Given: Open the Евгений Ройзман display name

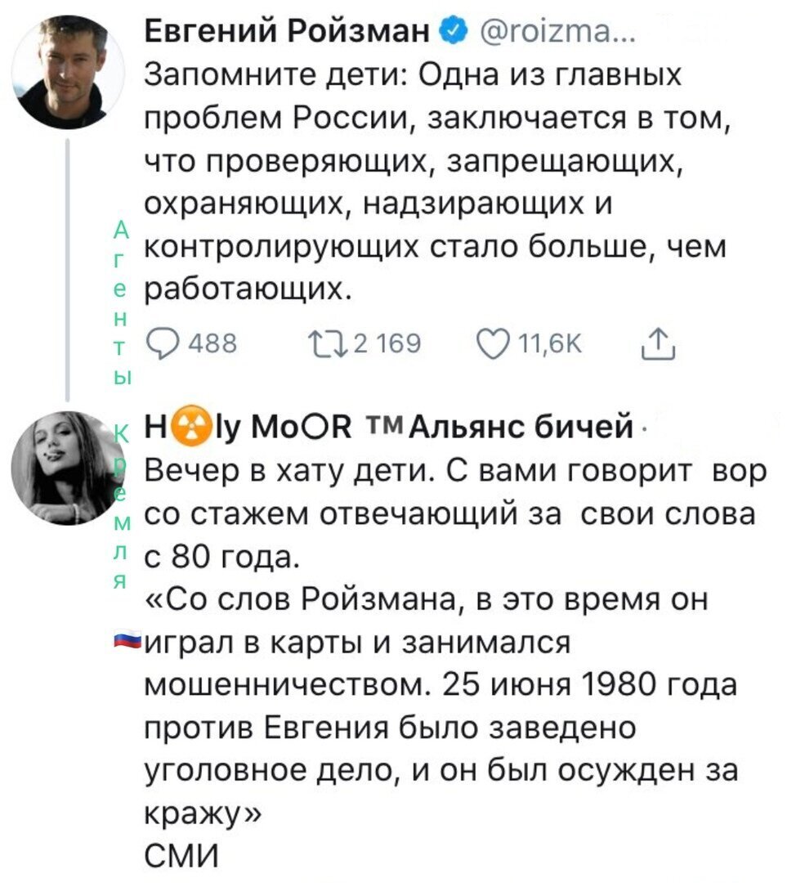Looking at the screenshot, I should coord(287,30).
